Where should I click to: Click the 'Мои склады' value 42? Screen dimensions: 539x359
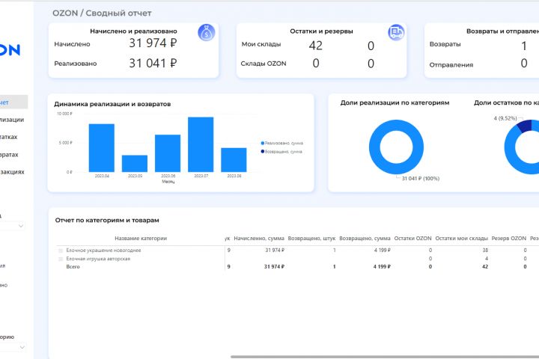pos(316,46)
